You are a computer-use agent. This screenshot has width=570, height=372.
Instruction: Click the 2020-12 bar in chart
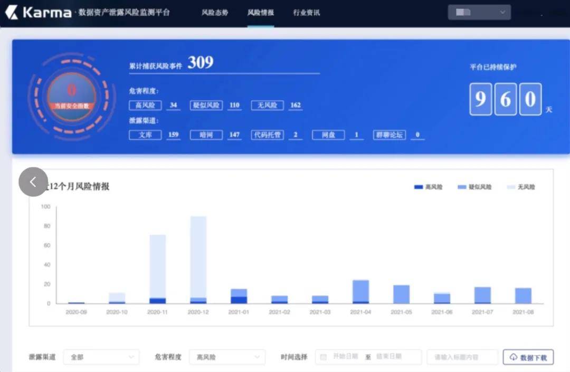tap(198, 259)
